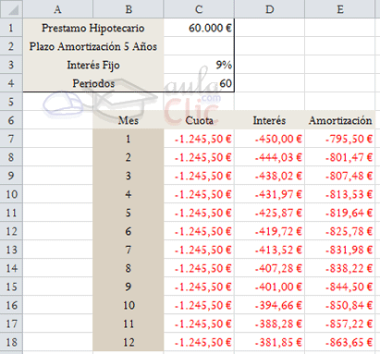Click the periods value '60' cell

pyautogui.click(x=199, y=83)
